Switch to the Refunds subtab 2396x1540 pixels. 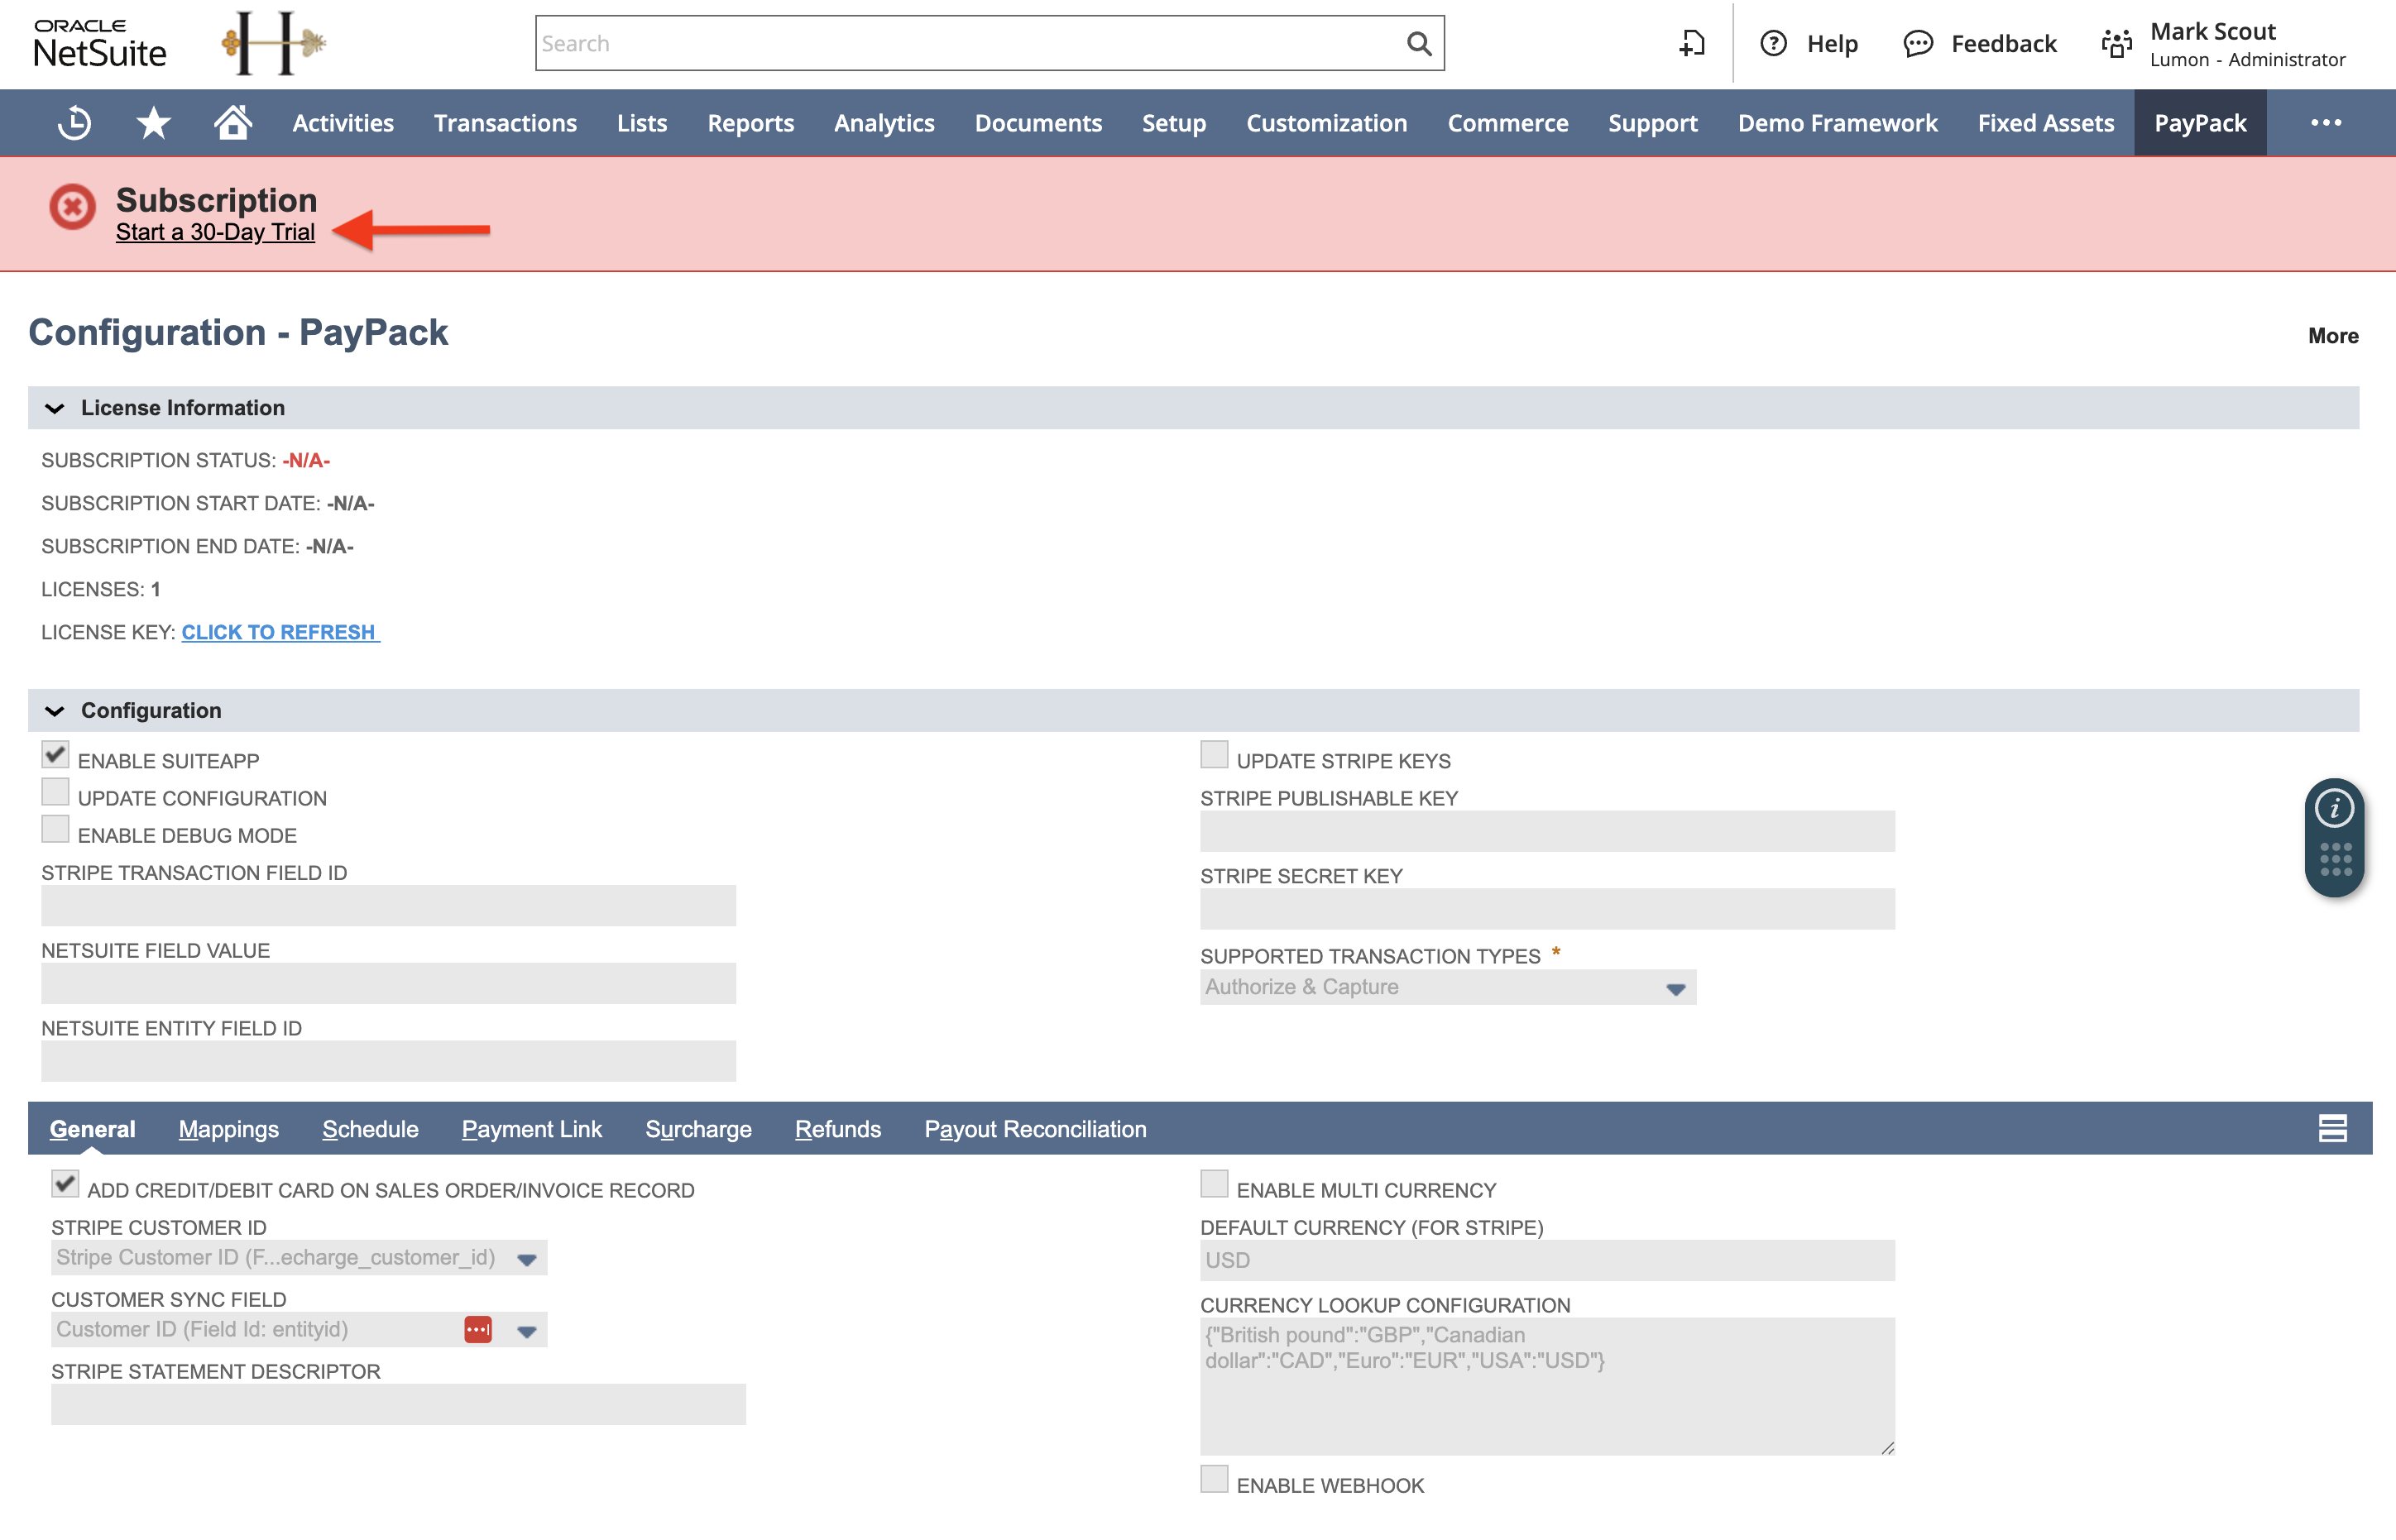click(837, 1129)
